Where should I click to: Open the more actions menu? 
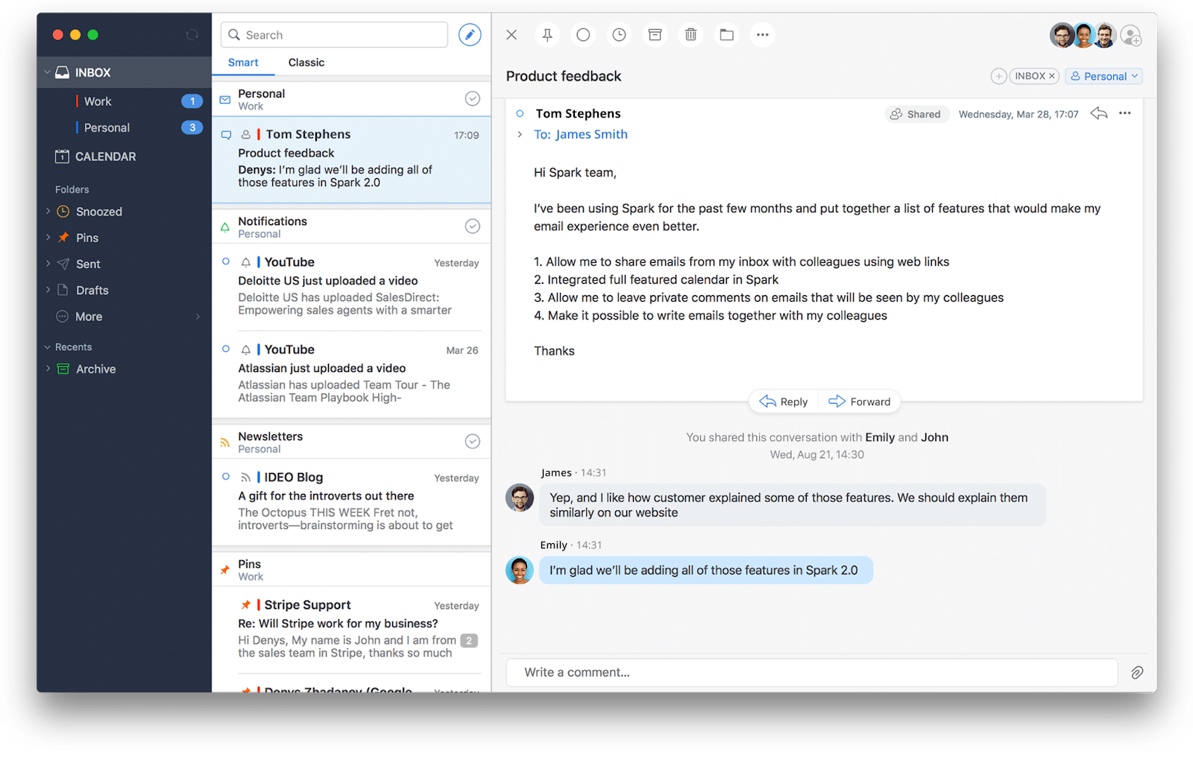pyautogui.click(x=762, y=34)
